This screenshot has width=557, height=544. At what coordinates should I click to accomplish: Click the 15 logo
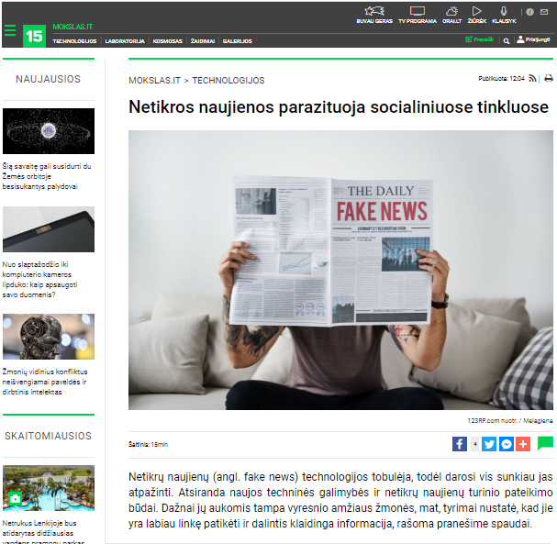[34, 36]
